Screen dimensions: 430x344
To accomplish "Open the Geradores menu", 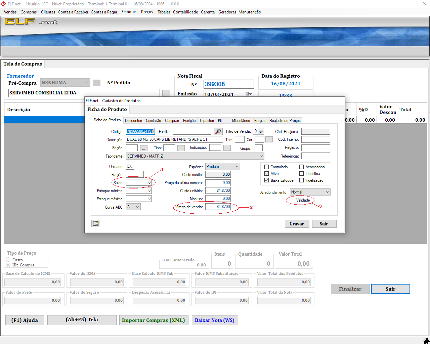I will click(227, 12).
